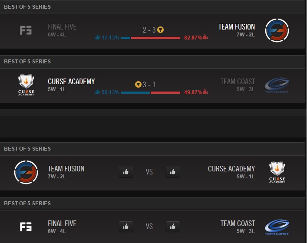This screenshot has width=307, height=243.
Task: Vote thumbs up for Team Fusion
Action: (126, 172)
